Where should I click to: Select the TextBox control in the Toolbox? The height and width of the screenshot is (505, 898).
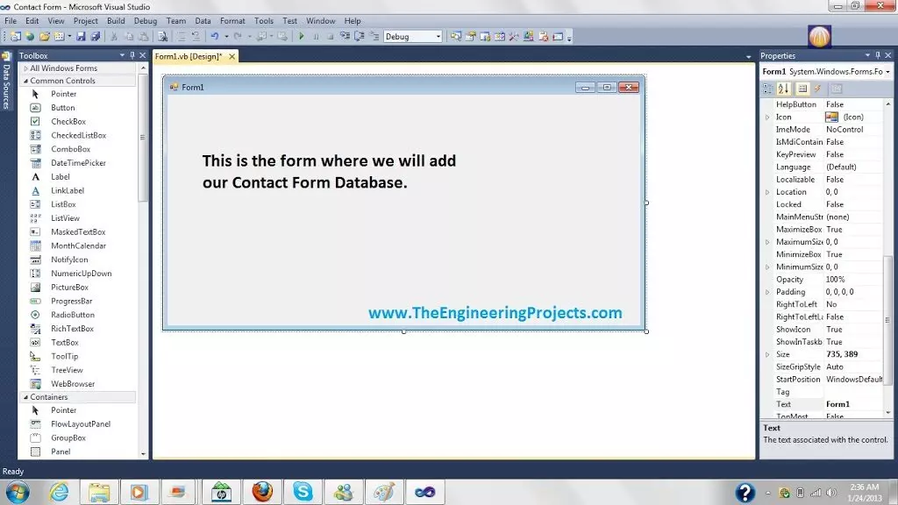65,342
